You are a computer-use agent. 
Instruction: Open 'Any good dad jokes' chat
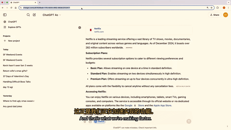(x=13, y=106)
